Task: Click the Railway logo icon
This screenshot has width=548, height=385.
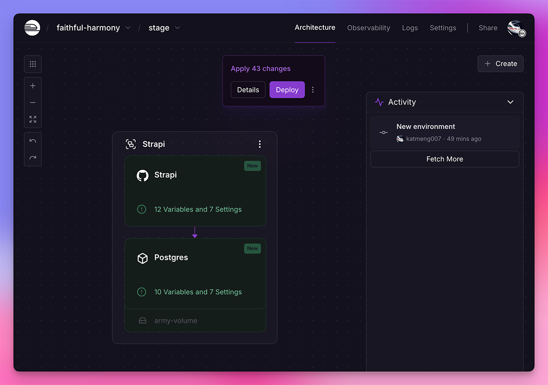Action: (x=32, y=28)
